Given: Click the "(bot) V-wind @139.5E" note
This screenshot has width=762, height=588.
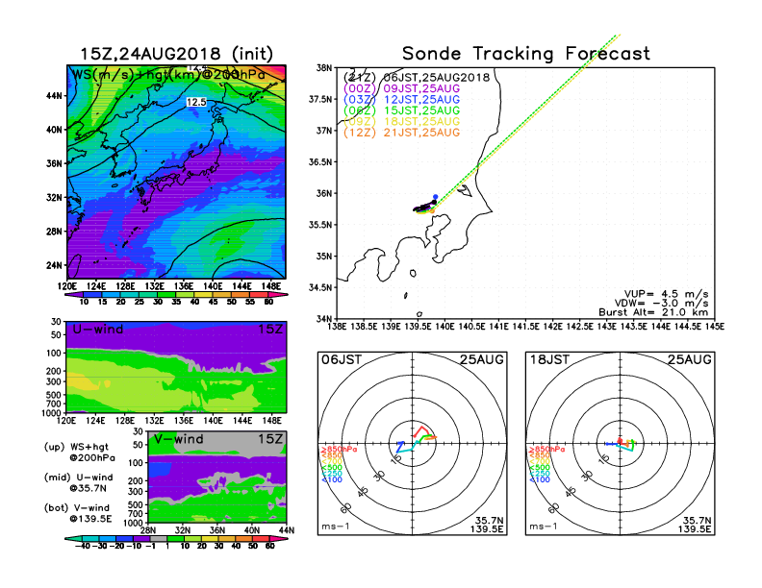Looking at the screenshot, I should point(78,513).
